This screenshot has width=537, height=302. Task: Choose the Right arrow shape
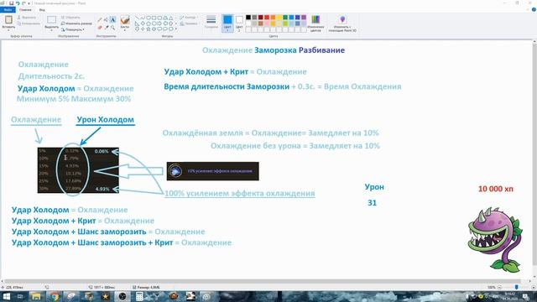point(159,23)
